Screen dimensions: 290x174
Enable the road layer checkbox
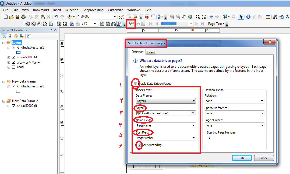pos(13,67)
